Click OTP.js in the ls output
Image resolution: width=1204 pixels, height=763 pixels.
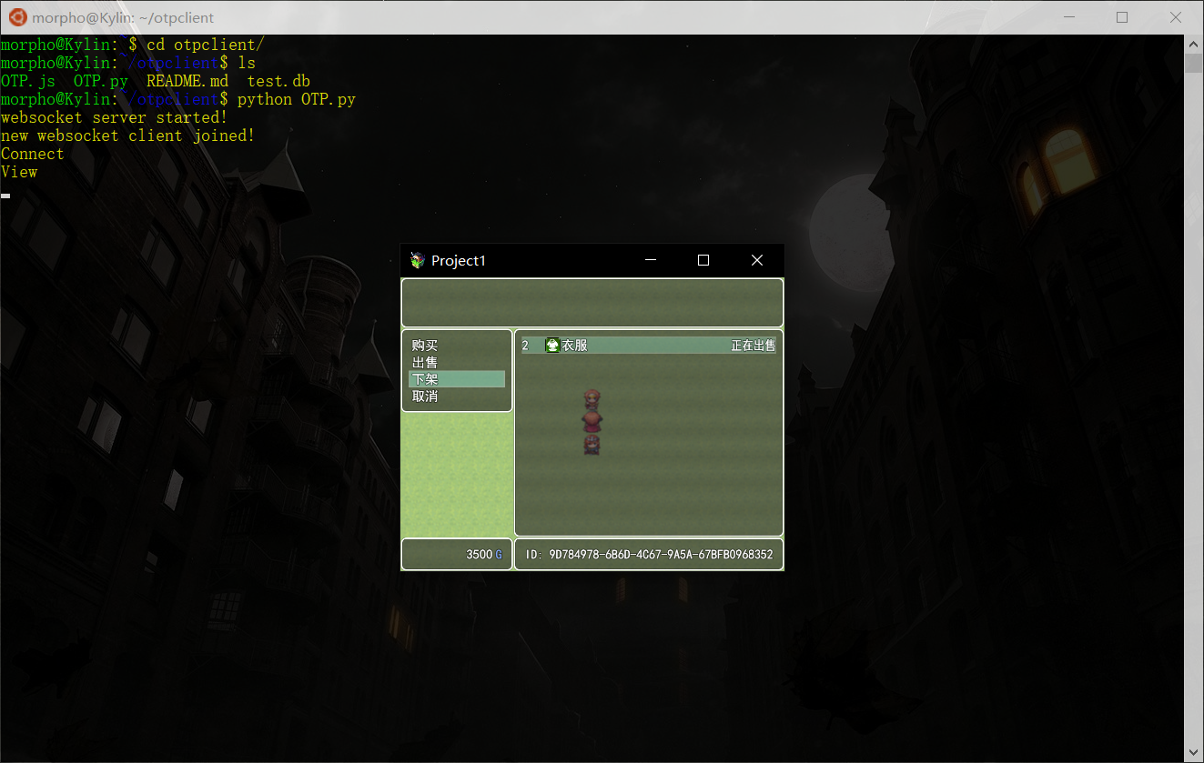[x=28, y=81]
